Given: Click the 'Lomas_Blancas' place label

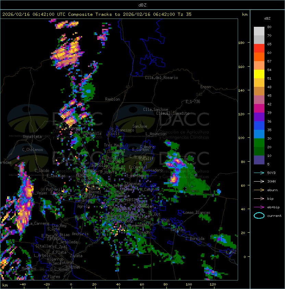Looking at the screenshot, I should 197,212.
